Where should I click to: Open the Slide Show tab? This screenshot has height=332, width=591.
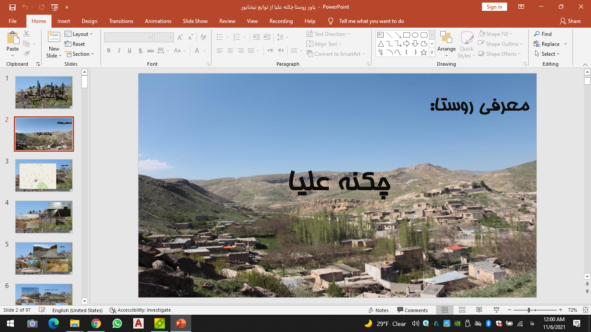195,21
